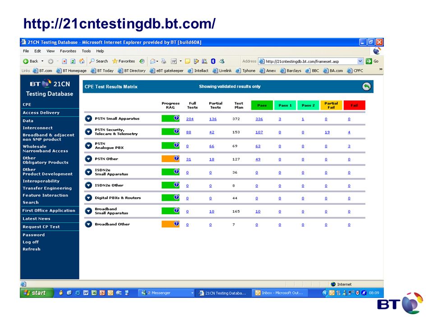Open the address bar dropdown arrow
The width and height of the screenshot is (433, 324).
tap(360, 61)
